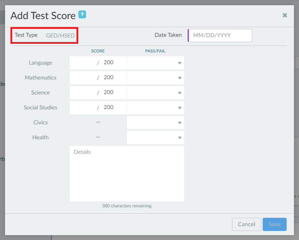Open the Civics pass/fail dropdown

coord(155,123)
